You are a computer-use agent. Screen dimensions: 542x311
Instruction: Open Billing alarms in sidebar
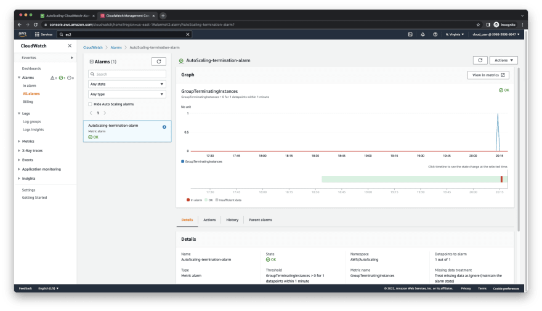tap(28, 102)
